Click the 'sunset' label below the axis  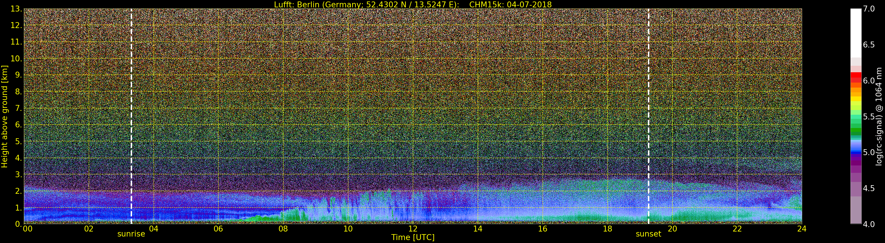tap(648, 234)
